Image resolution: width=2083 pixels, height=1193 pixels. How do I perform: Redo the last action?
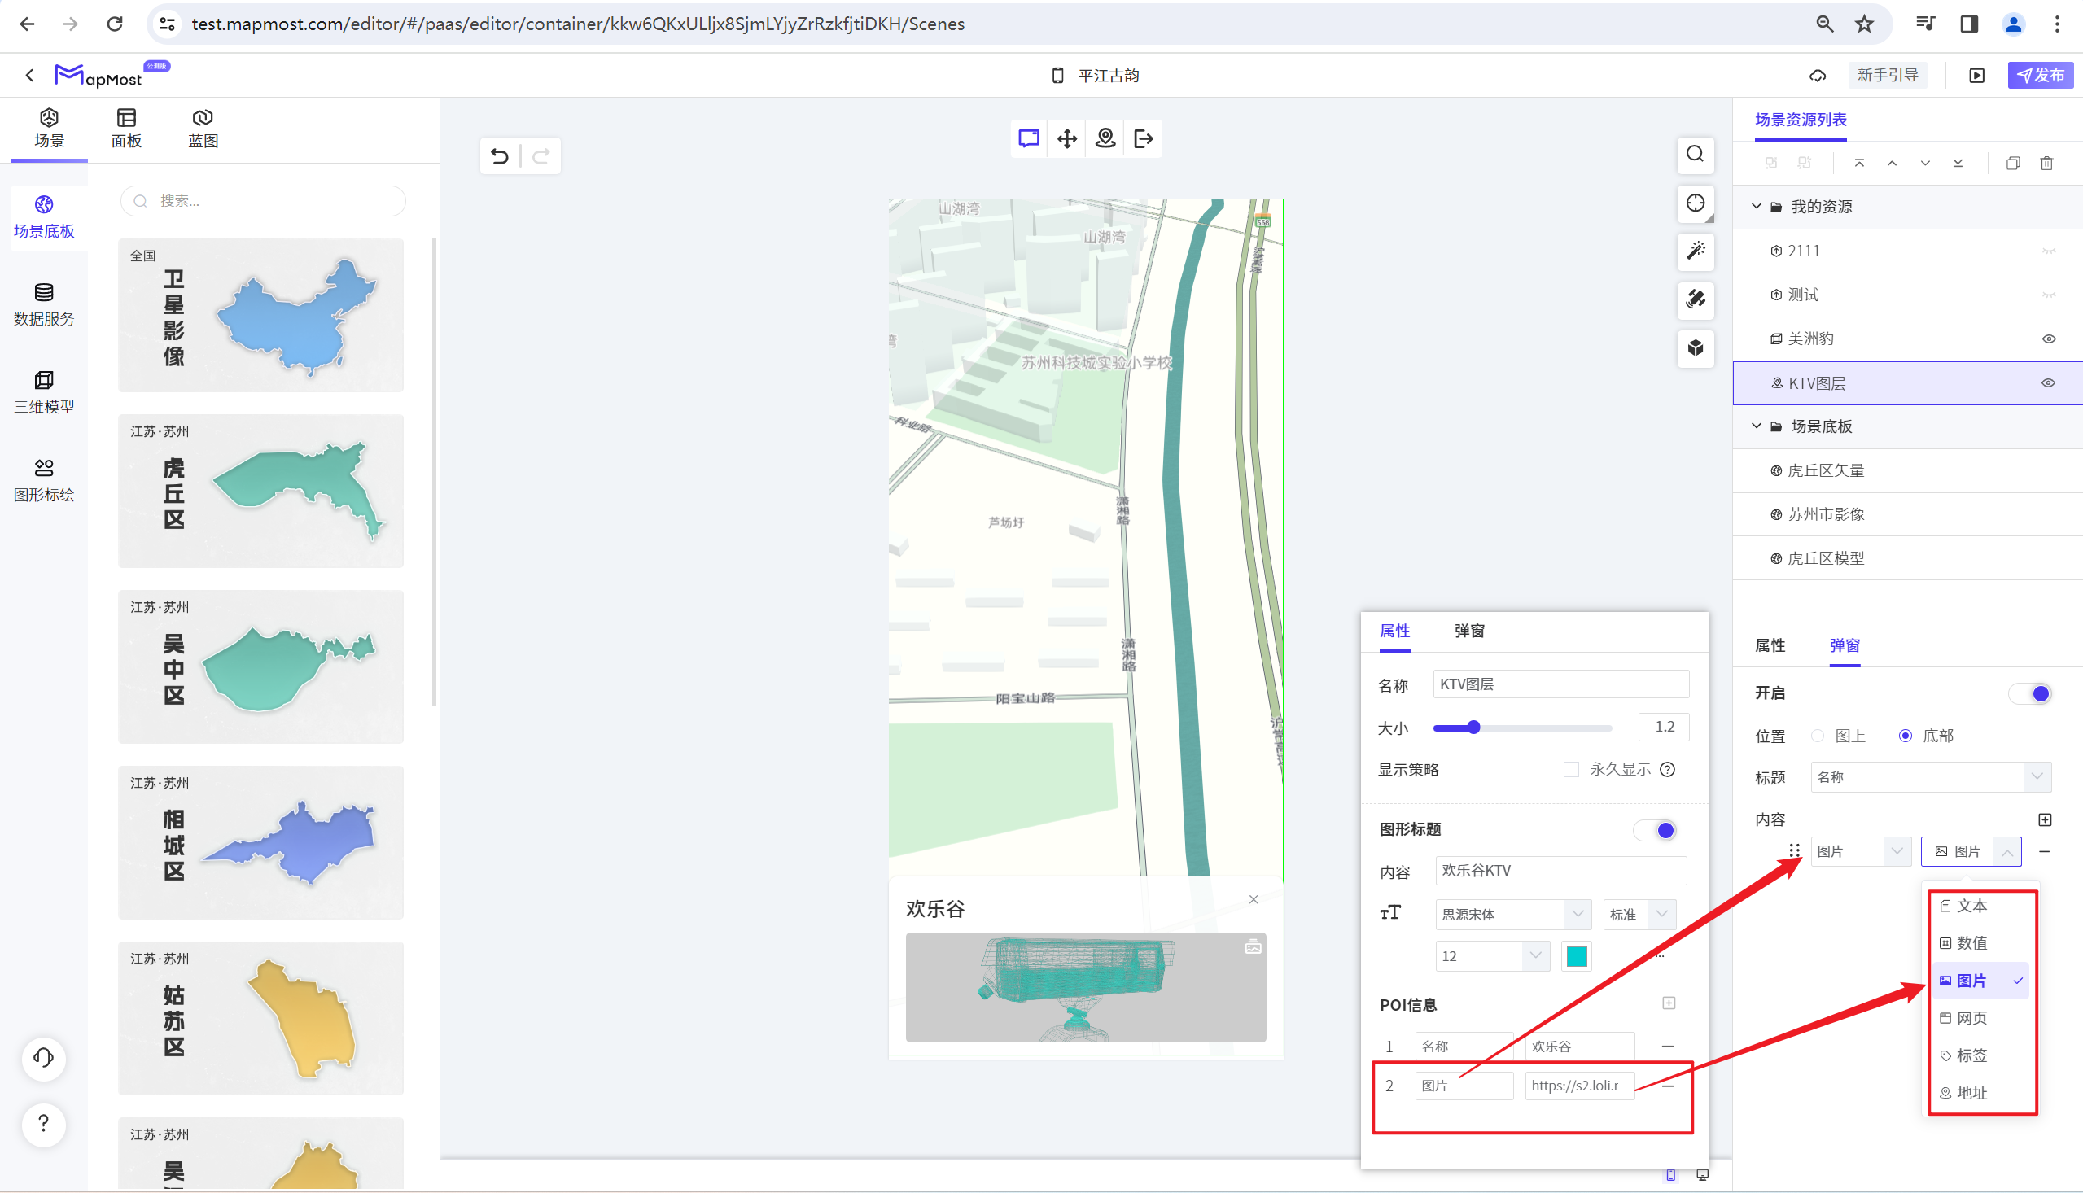click(x=540, y=155)
